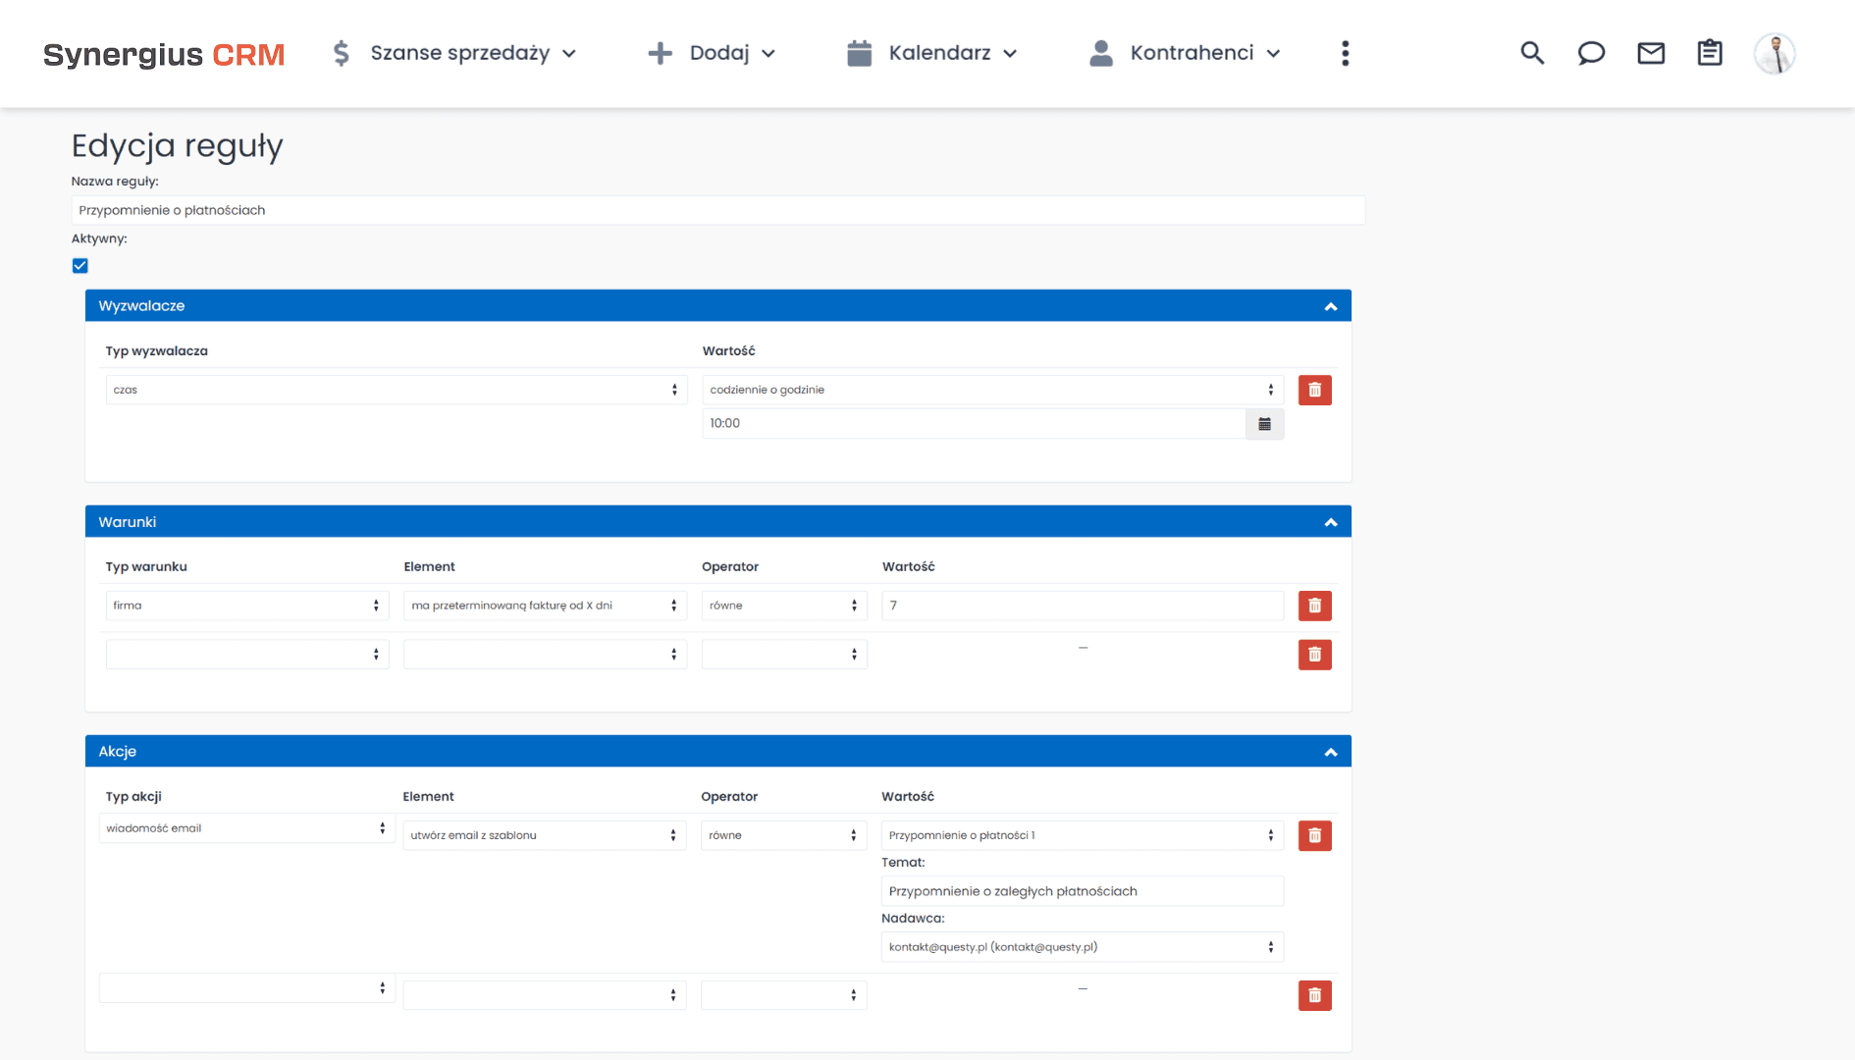Screen dimensions: 1855x1060
Task: Collapse the Warunki section
Action: (x=1331, y=521)
